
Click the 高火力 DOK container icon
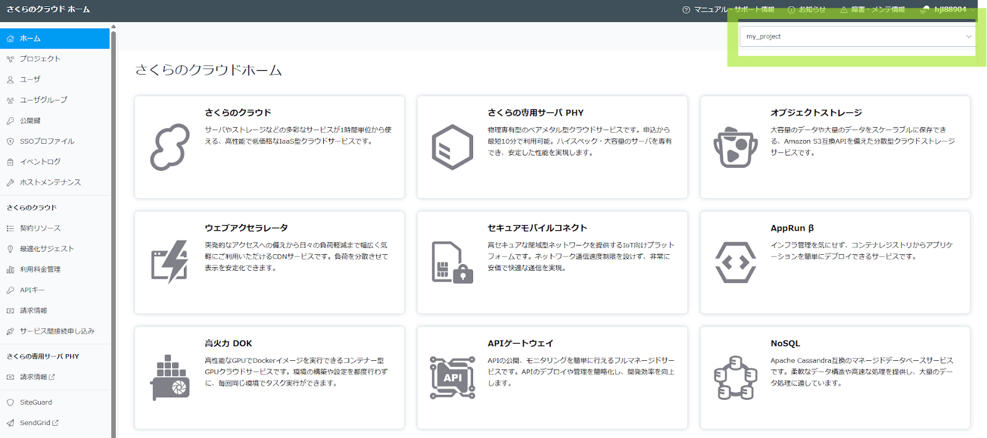170,378
